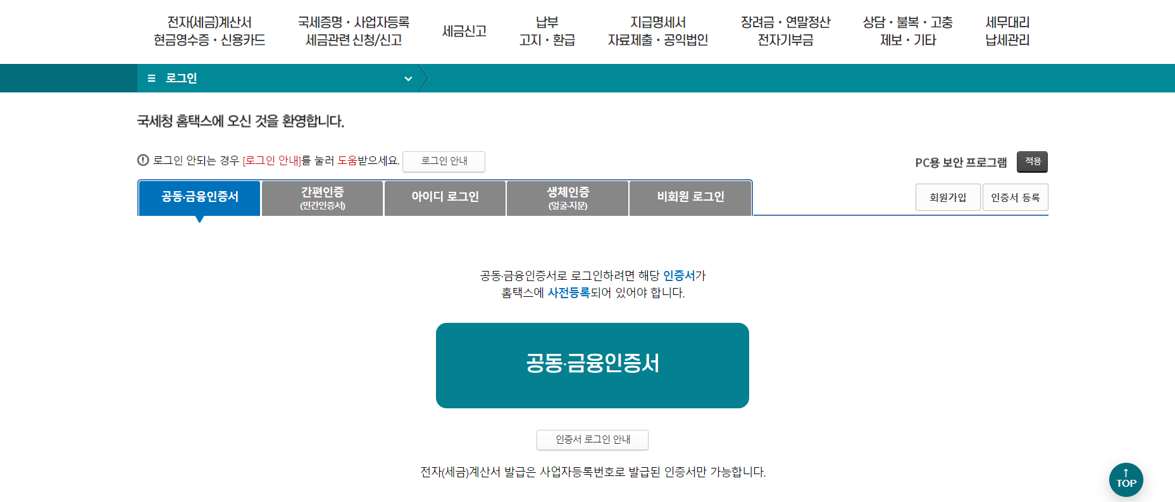Switch to the 생체인증 (얼굴·지문) tab
Image resolution: width=1175 pixels, height=502 pixels.
tap(568, 198)
